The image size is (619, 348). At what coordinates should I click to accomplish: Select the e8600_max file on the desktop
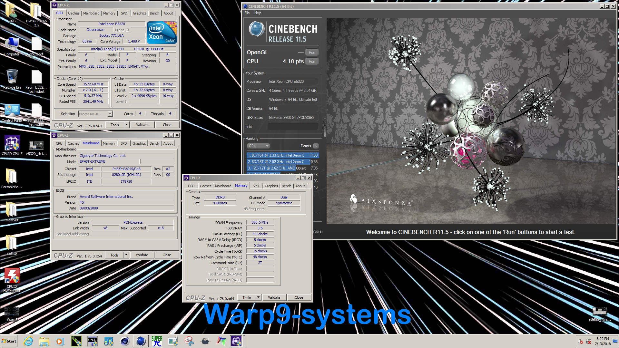pos(599,314)
